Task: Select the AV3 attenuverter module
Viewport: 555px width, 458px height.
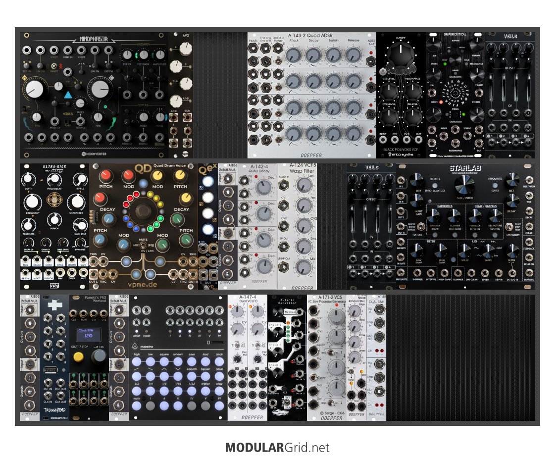Action: click(x=181, y=95)
